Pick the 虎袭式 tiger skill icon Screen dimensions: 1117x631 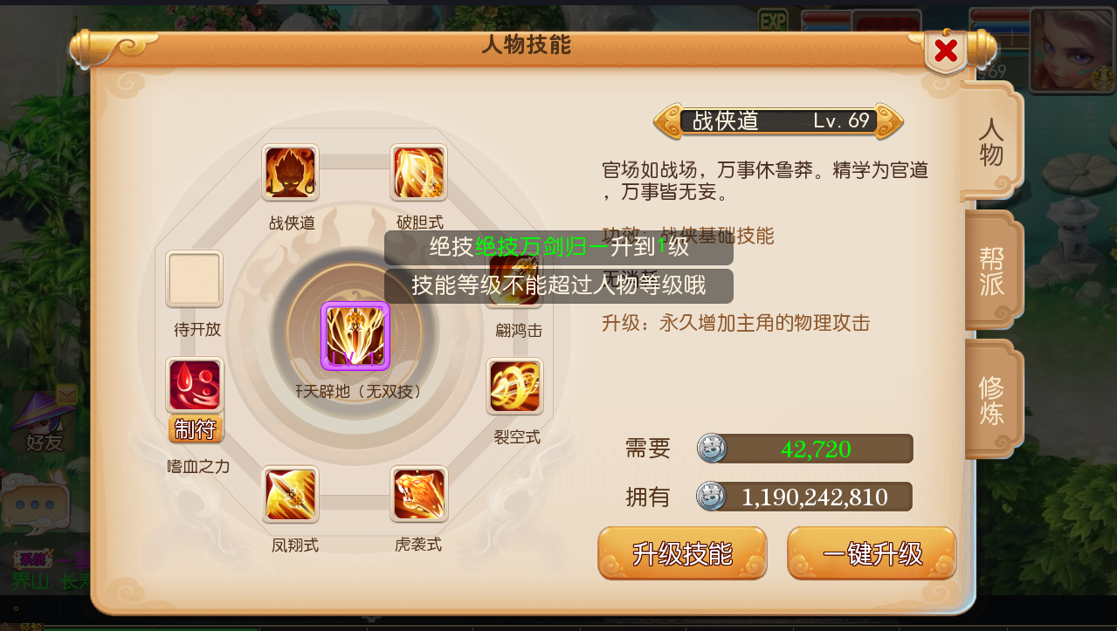tap(419, 494)
